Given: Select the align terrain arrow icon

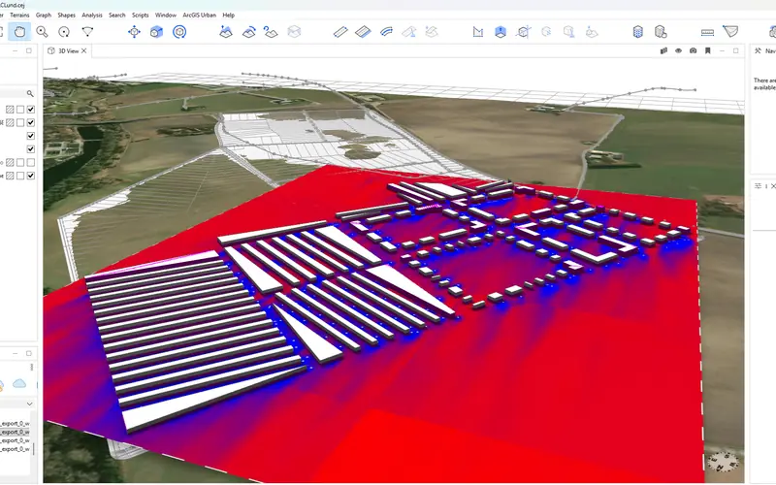Looking at the screenshot, I should point(248,32).
